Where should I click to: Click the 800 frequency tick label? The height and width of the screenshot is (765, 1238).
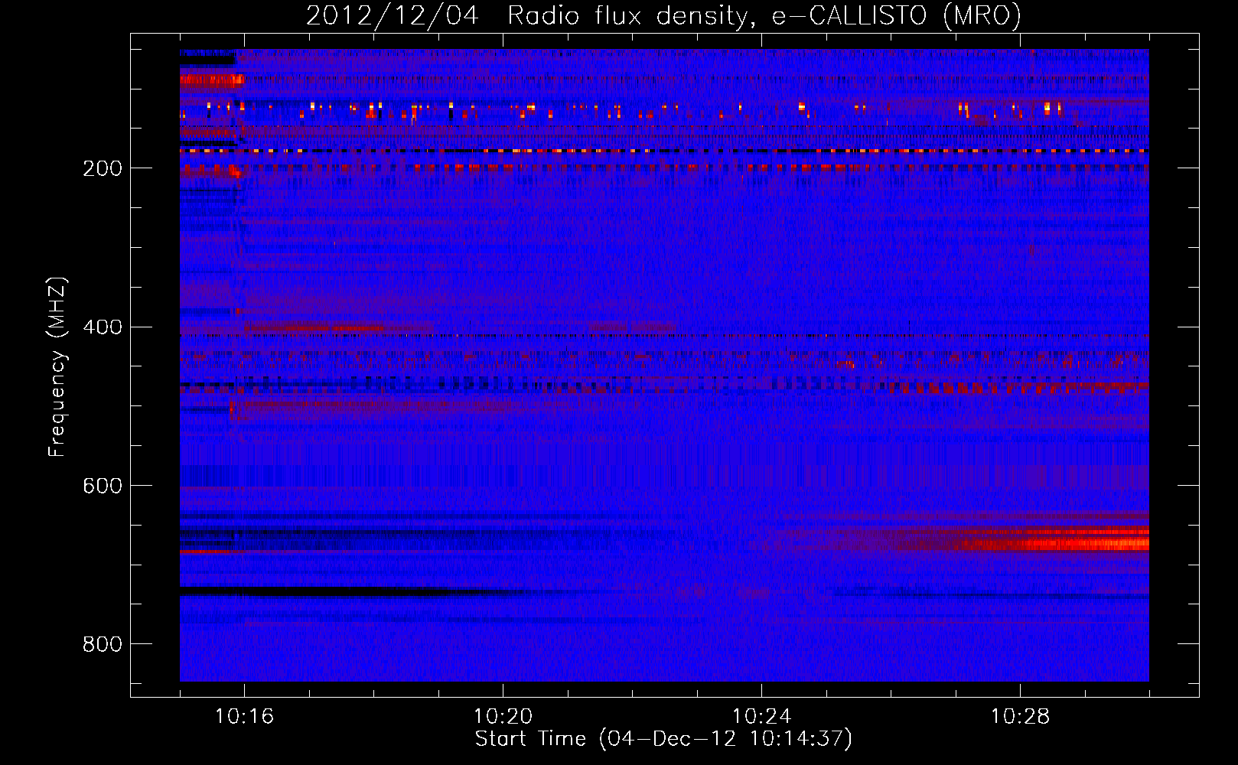click(103, 644)
